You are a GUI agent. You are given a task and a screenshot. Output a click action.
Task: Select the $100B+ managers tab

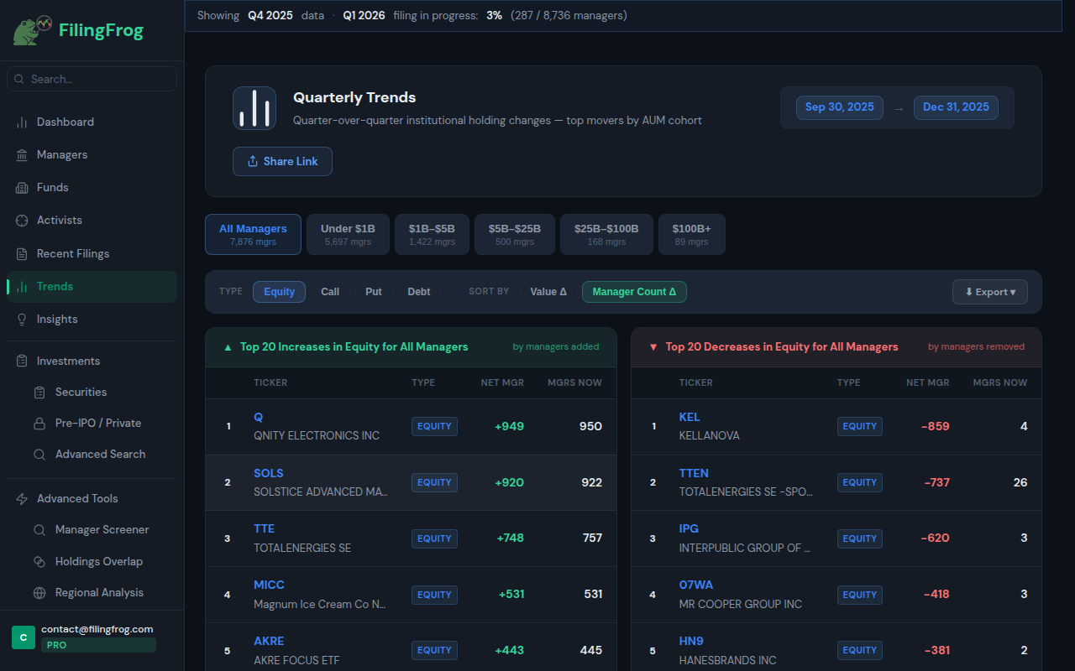[691, 234]
